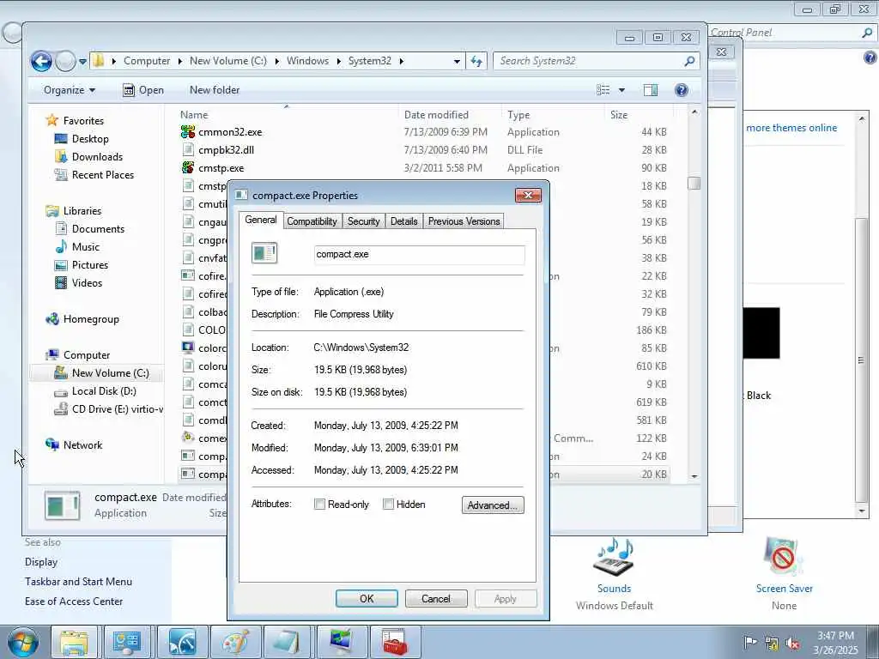Click the Forward arrow in Explorer

(x=65, y=61)
